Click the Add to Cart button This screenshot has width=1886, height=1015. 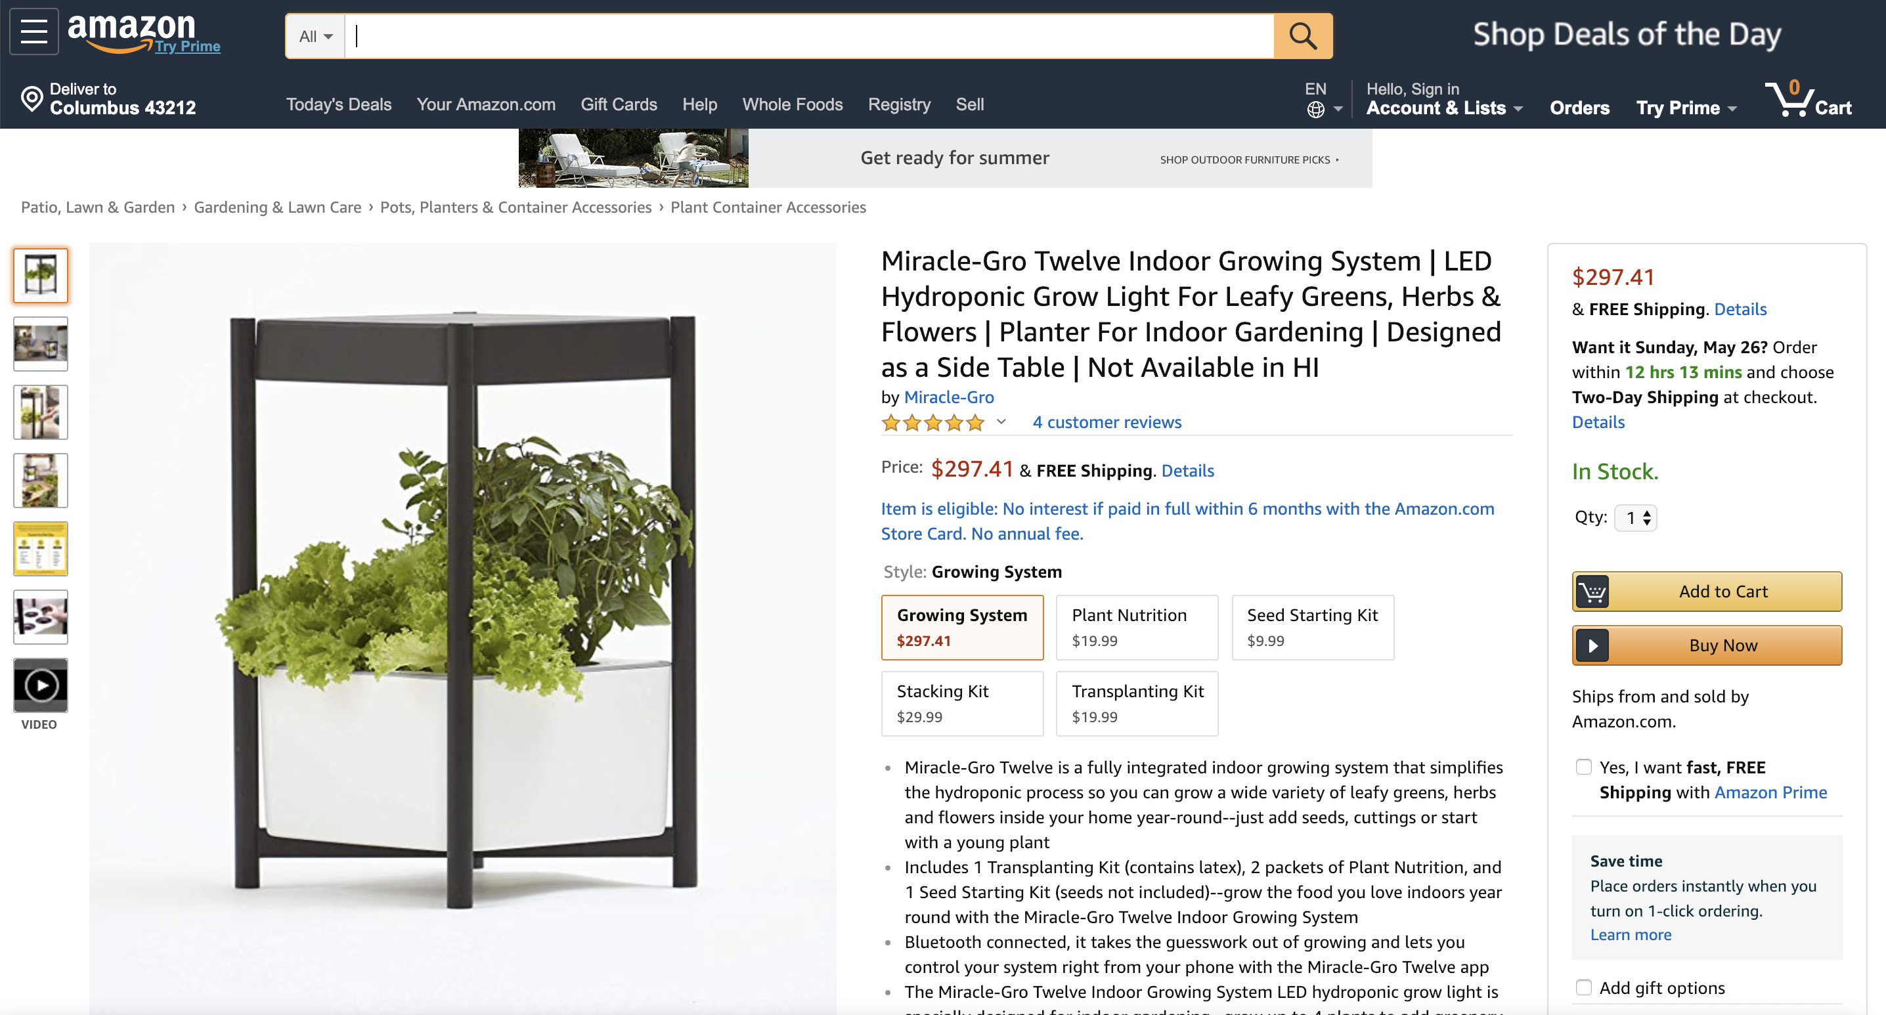click(1707, 592)
